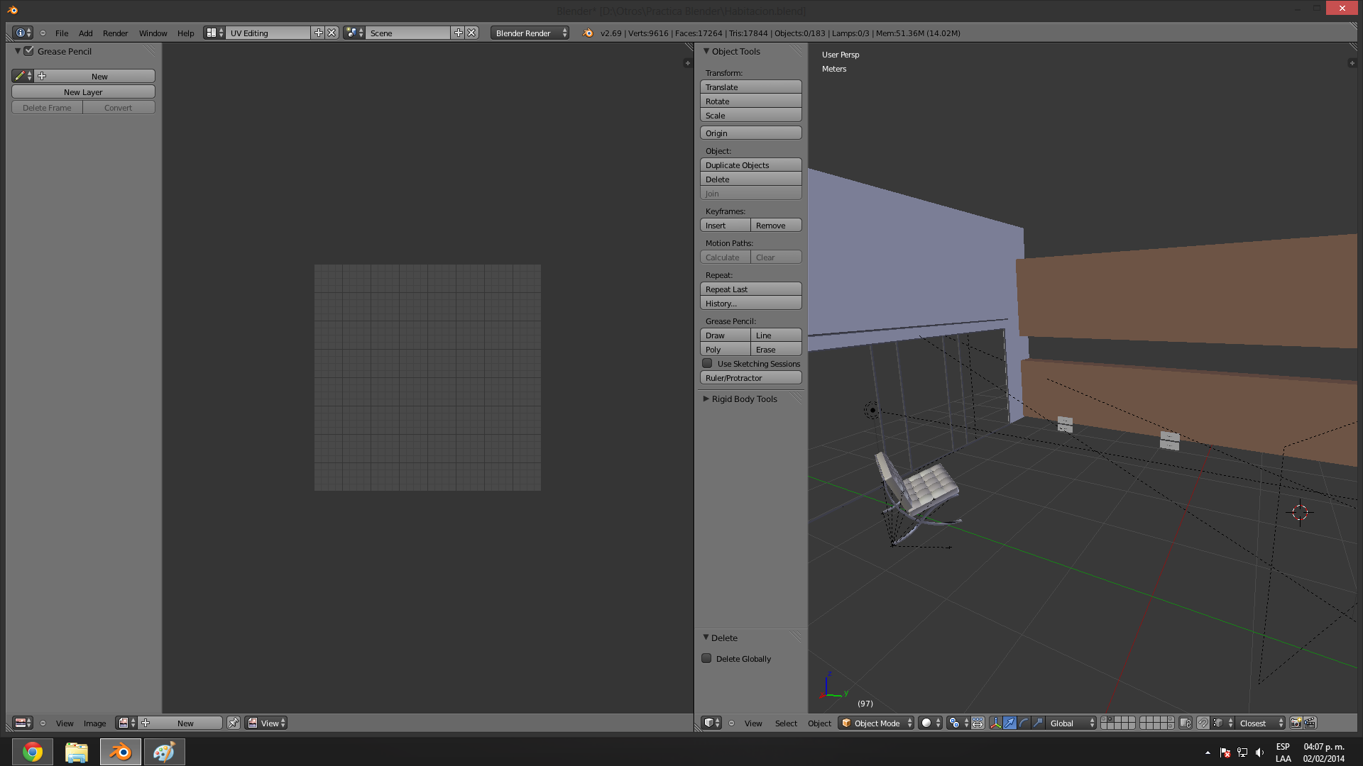The height and width of the screenshot is (766, 1363).
Task: Click the translate manipulator arrow icon
Action: click(x=1009, y=723)
